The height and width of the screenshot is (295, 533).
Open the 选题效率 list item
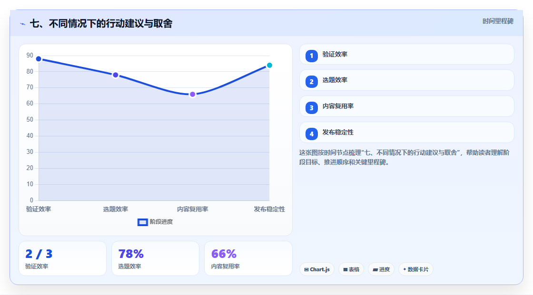[406, 80]
